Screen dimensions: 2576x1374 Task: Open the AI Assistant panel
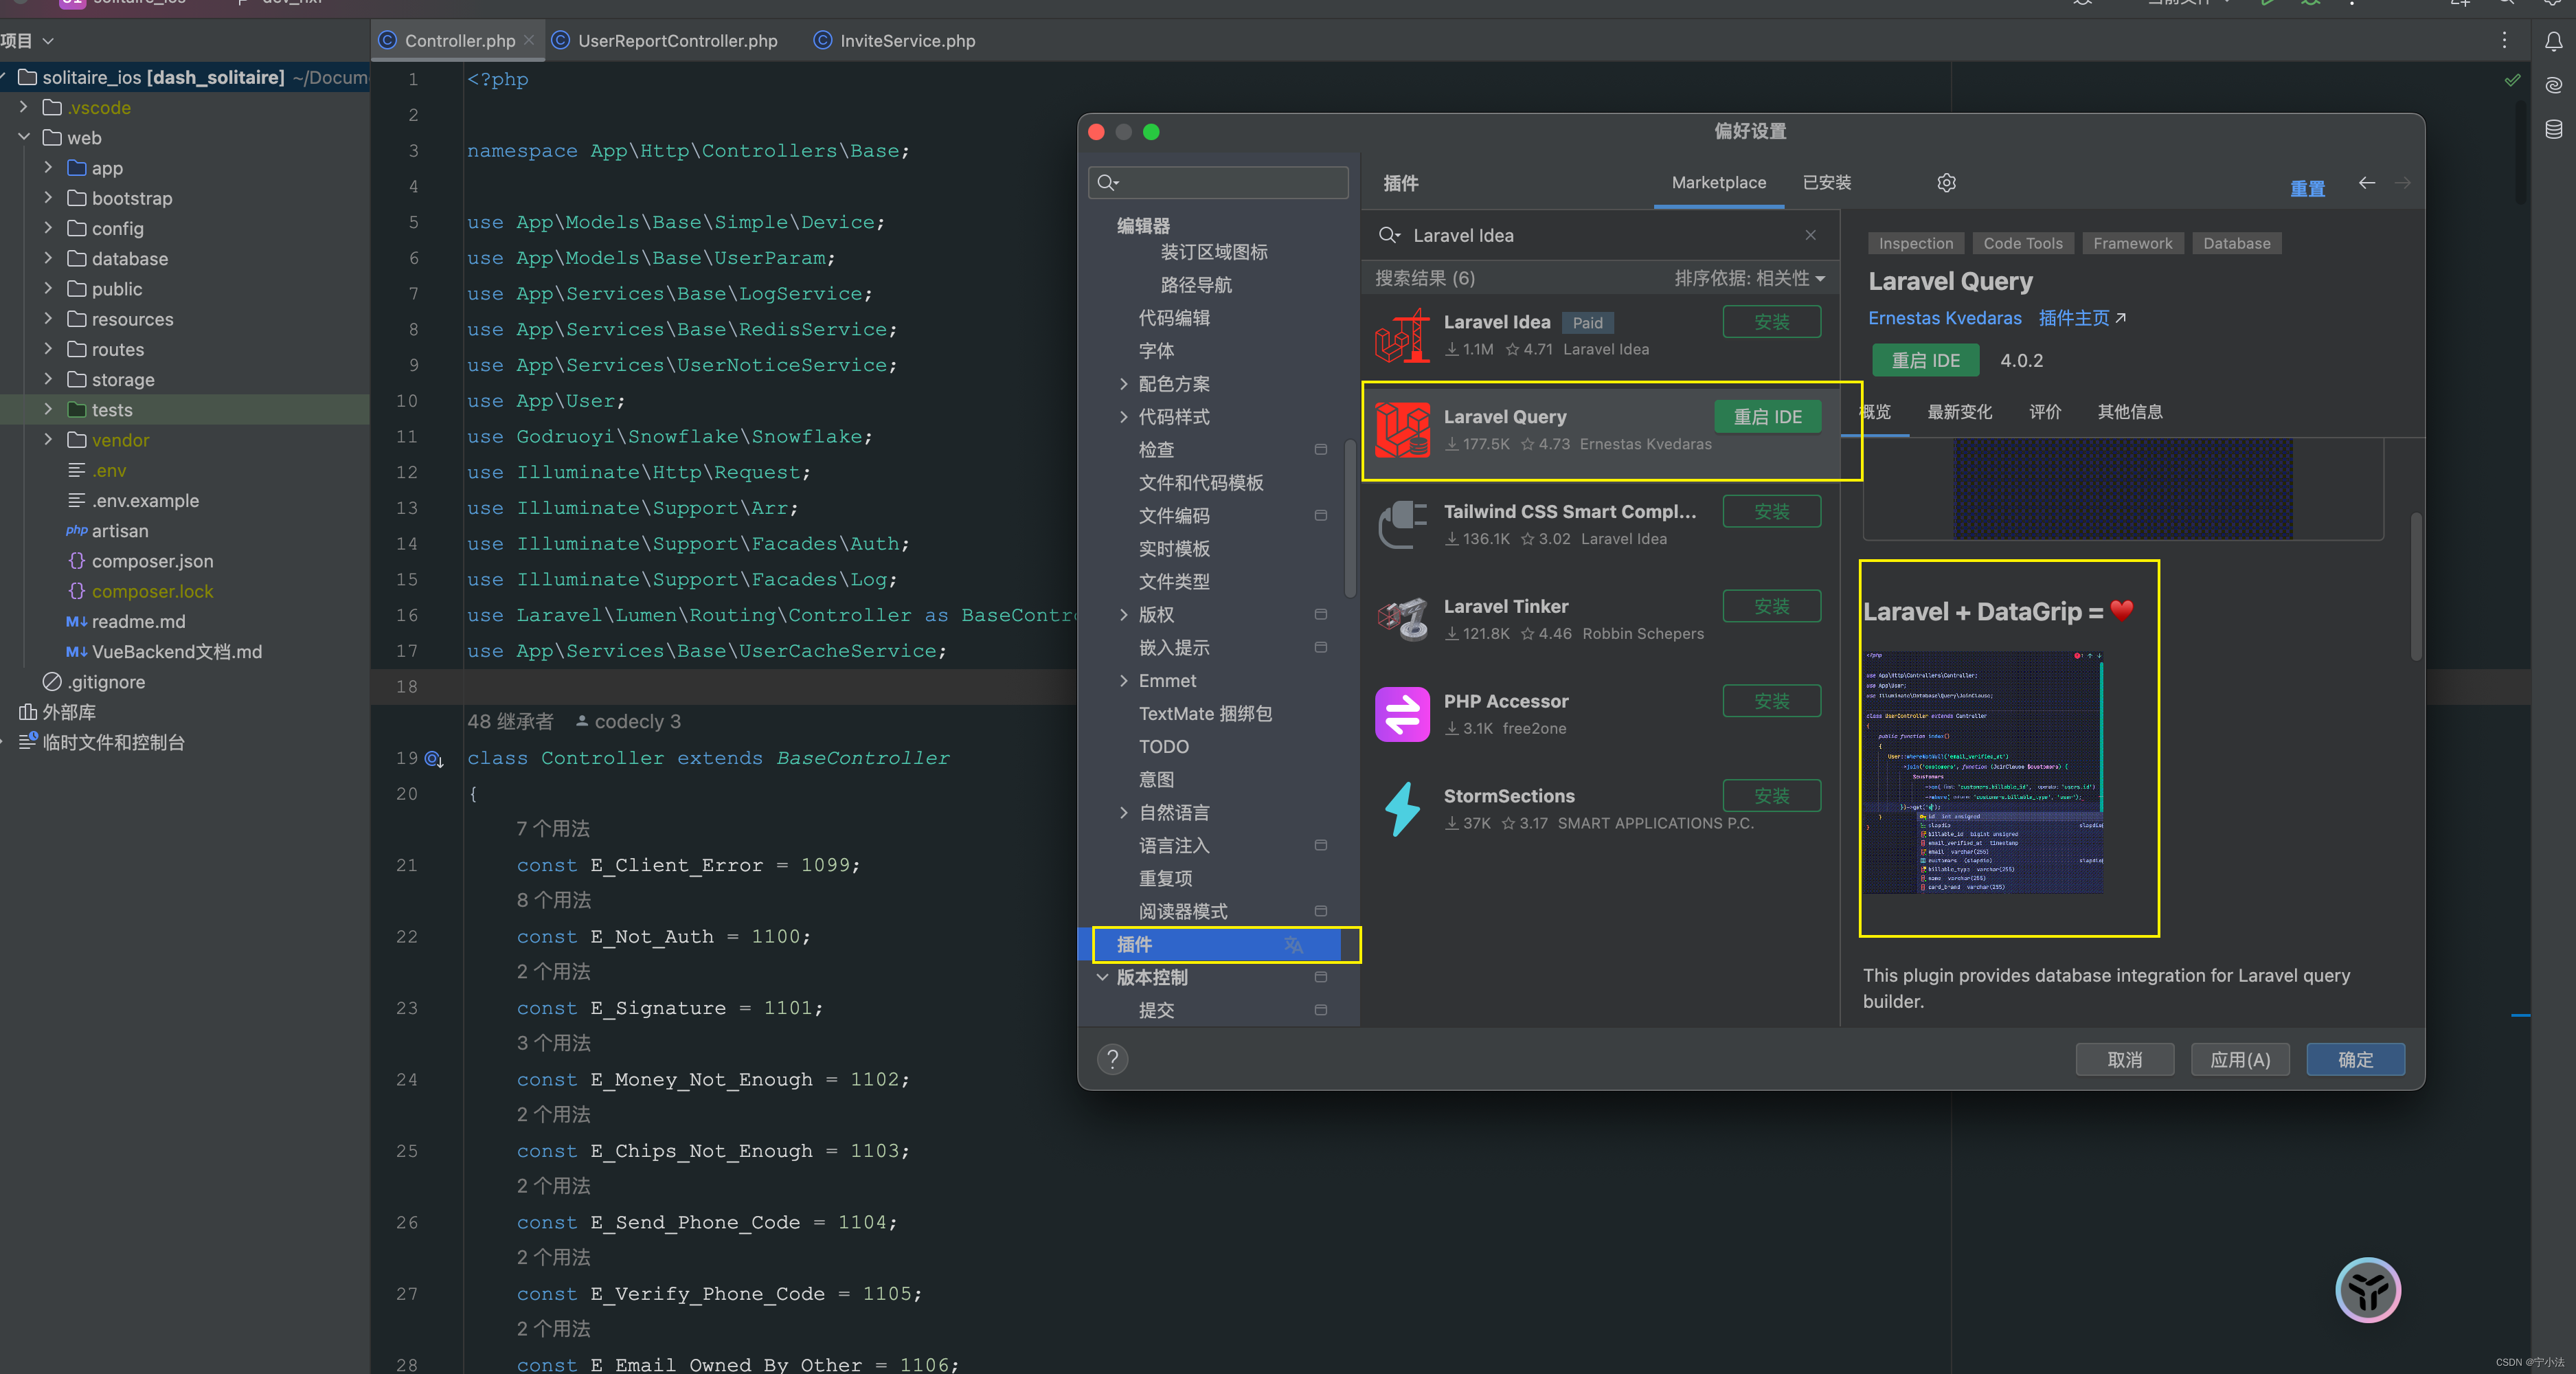point(2554,85)
